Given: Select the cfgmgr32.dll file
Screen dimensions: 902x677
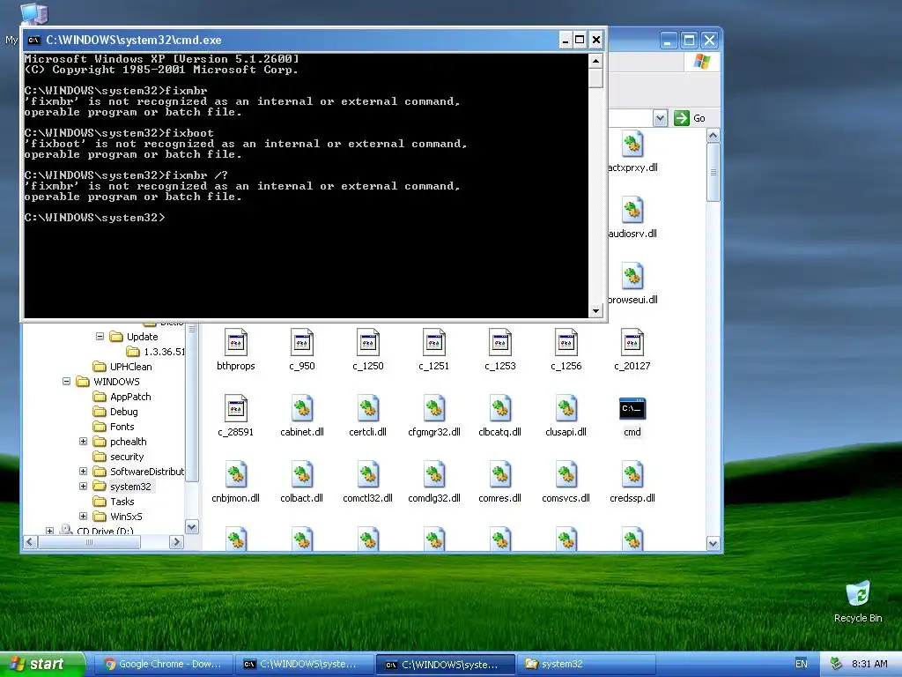Looking at the screenshot, I should coord(433,415).
